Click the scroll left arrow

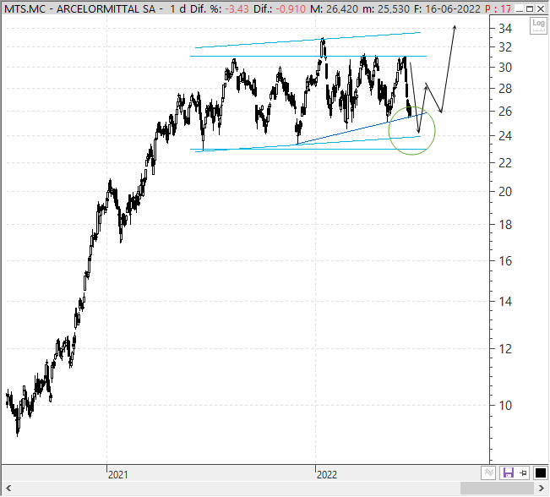[8, 488]
